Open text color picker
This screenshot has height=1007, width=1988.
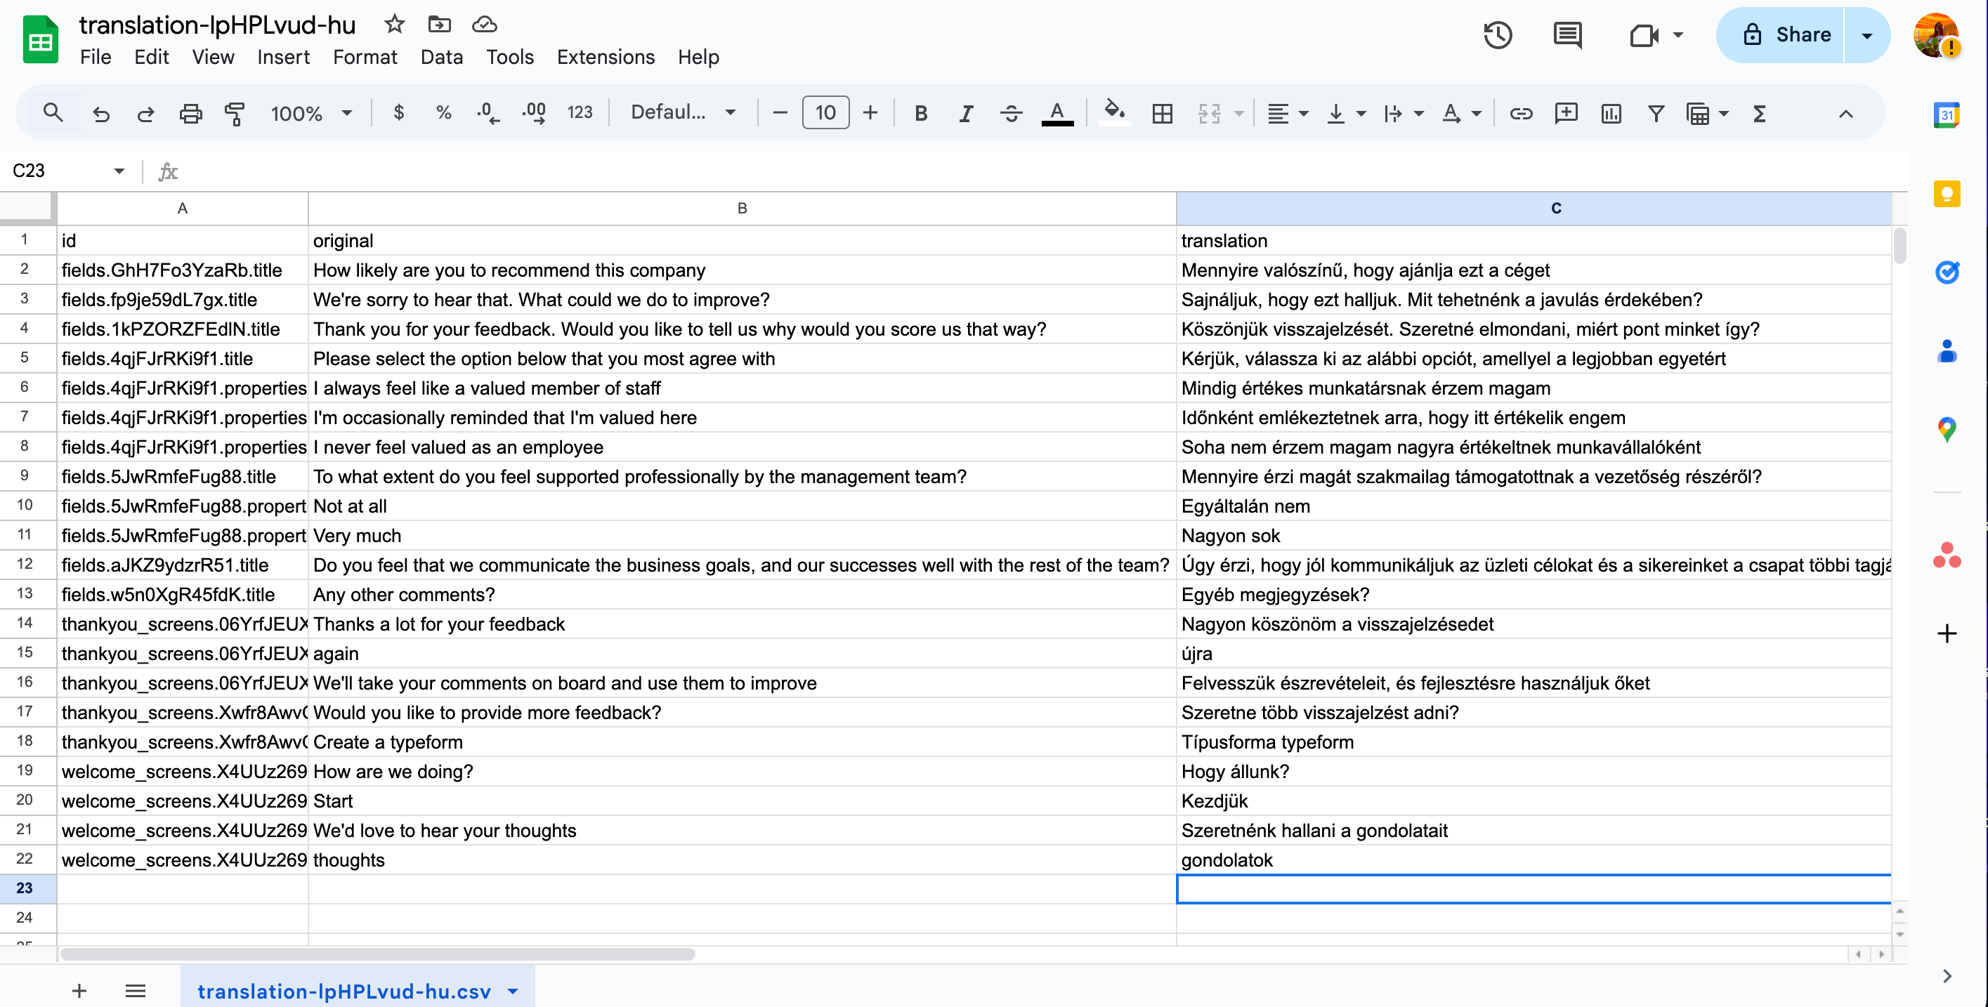(x=1057, y=114)
